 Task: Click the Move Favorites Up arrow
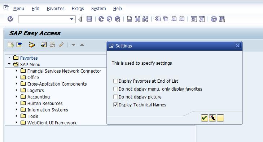click(82, 45)
